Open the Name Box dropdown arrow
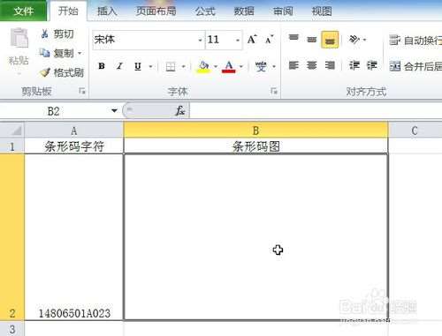The image size is (442, 336). click(x=114, y=111)
